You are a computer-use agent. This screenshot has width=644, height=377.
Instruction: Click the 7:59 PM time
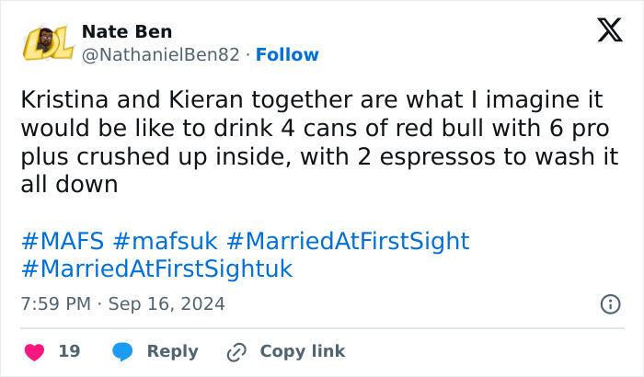pos(54,303)
